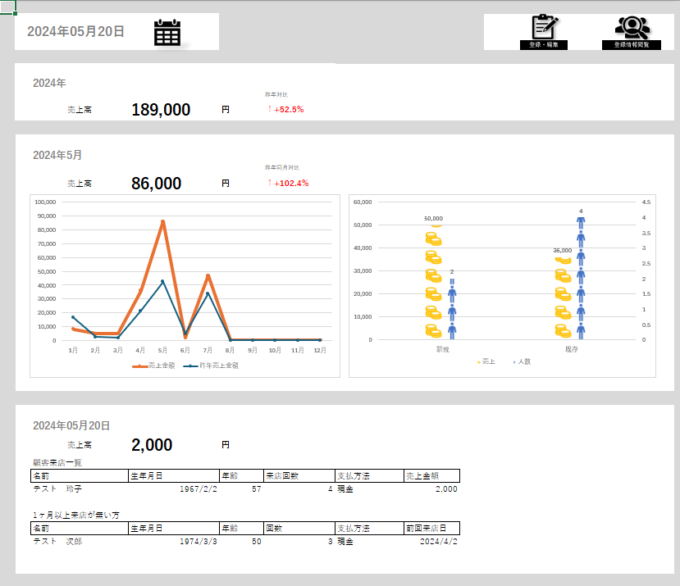This screenshot has width=680, height=586.
Task: Click the blue 昨年売上金額 legend entry
Action: point(211,366)
